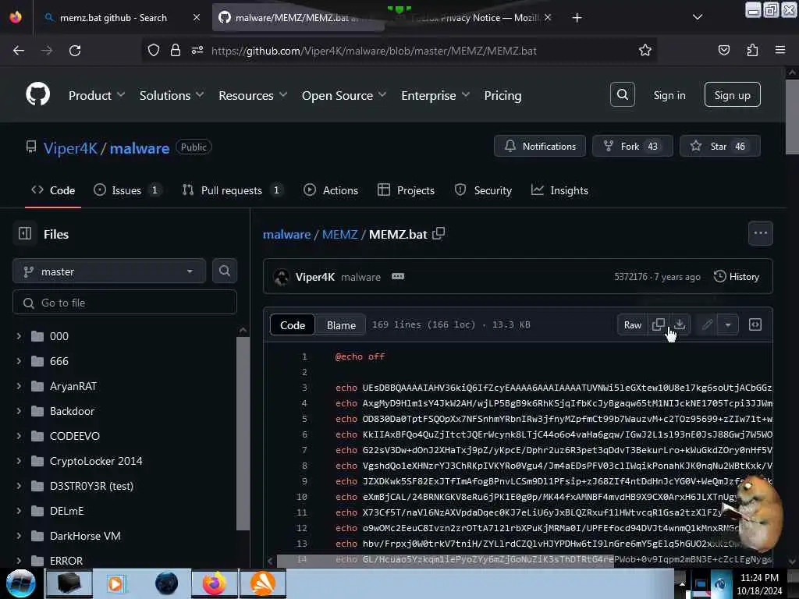Reload the current page
This screenshot has height=599, width=799.
tap(75, 51)
